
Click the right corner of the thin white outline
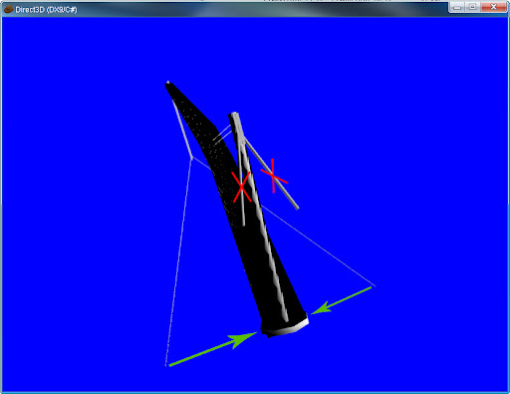375,285
